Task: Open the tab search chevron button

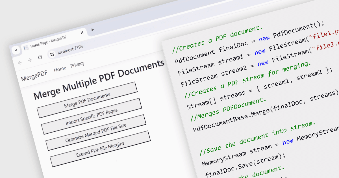Action: point(16,50)
